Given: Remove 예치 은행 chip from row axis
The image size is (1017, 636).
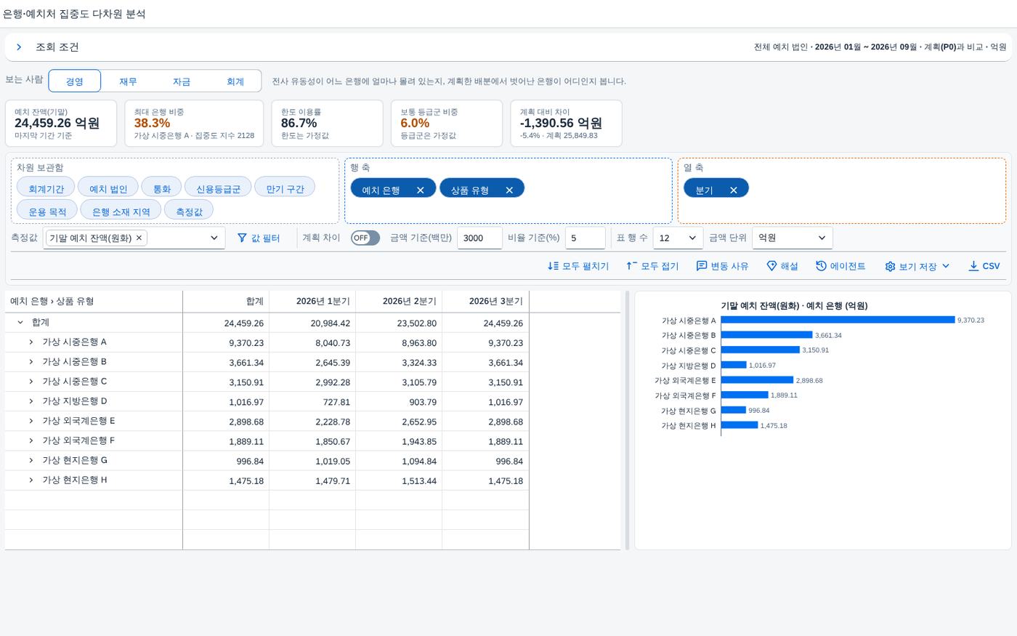Looking at the screenshot, I should [420, 190].
